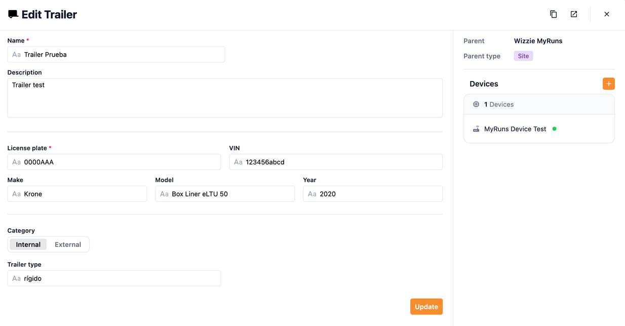Click the Wizzie MyRuns parent name
This screenshot has height=326, width=625.
point(538,41)
